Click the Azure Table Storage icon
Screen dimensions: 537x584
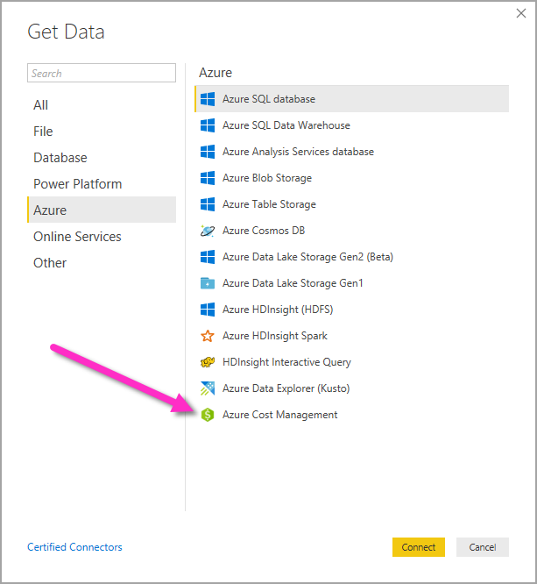[208, 204]
